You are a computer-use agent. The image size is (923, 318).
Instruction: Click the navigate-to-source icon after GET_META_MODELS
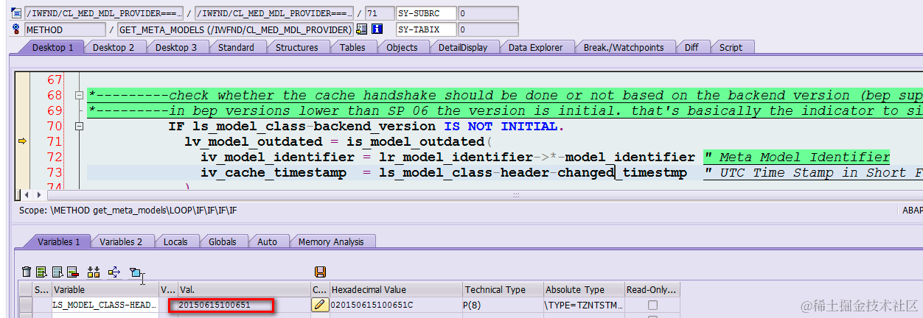pyautogui.click(x=361, y=29)
